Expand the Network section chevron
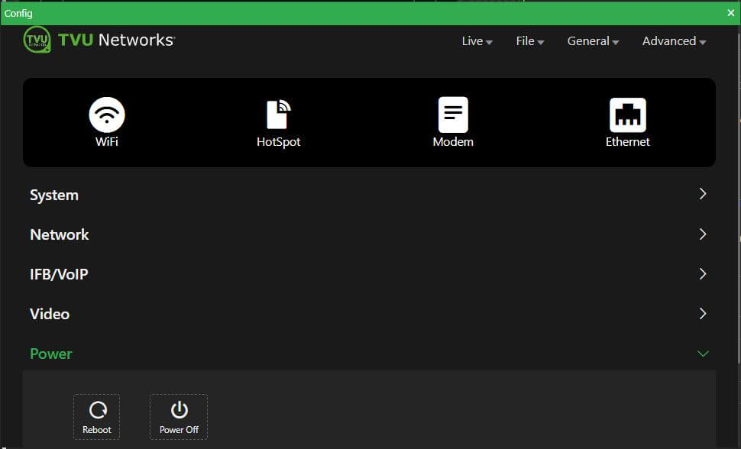 pos(703,234)
